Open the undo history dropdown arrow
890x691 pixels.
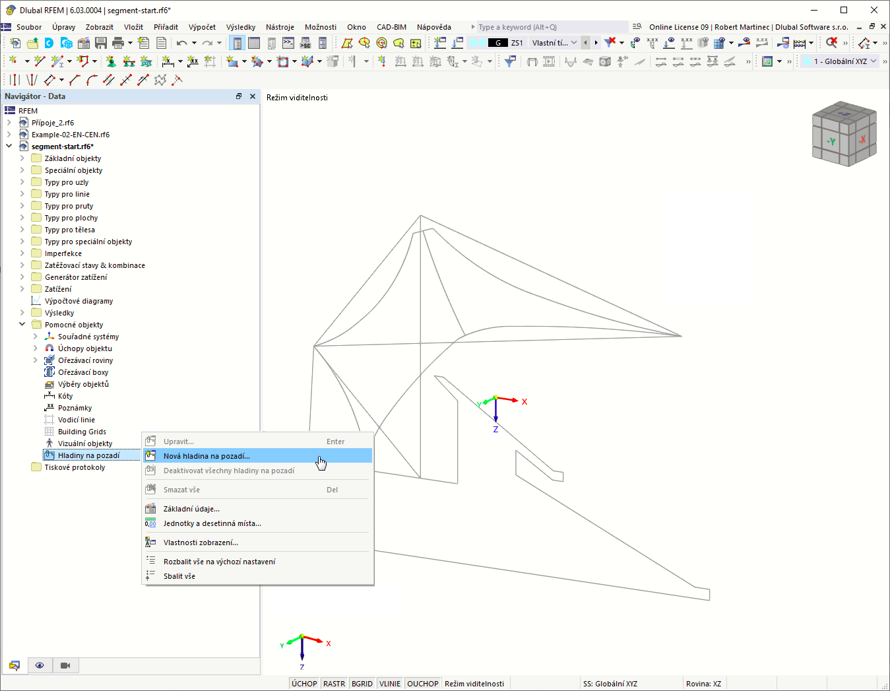193,43
